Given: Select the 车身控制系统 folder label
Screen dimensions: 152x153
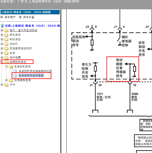Looking at the screenshot, I should click(22, 66).
